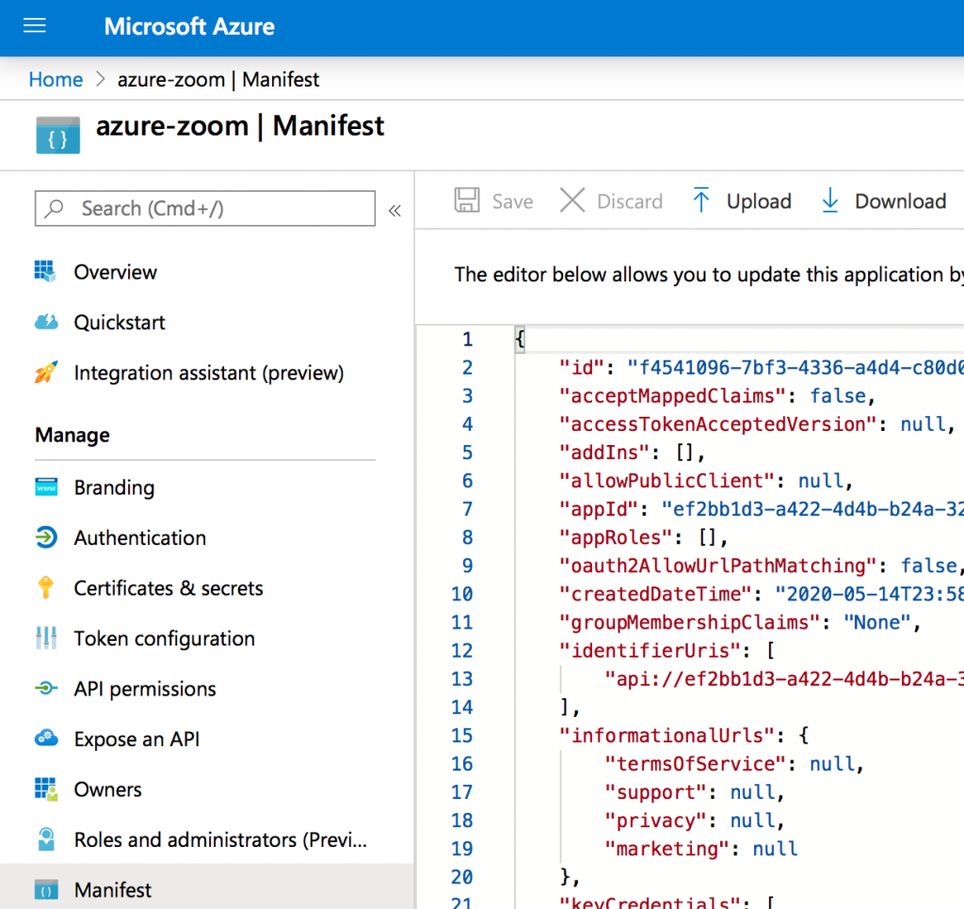Click the "appId" key

tap(598, 509)
